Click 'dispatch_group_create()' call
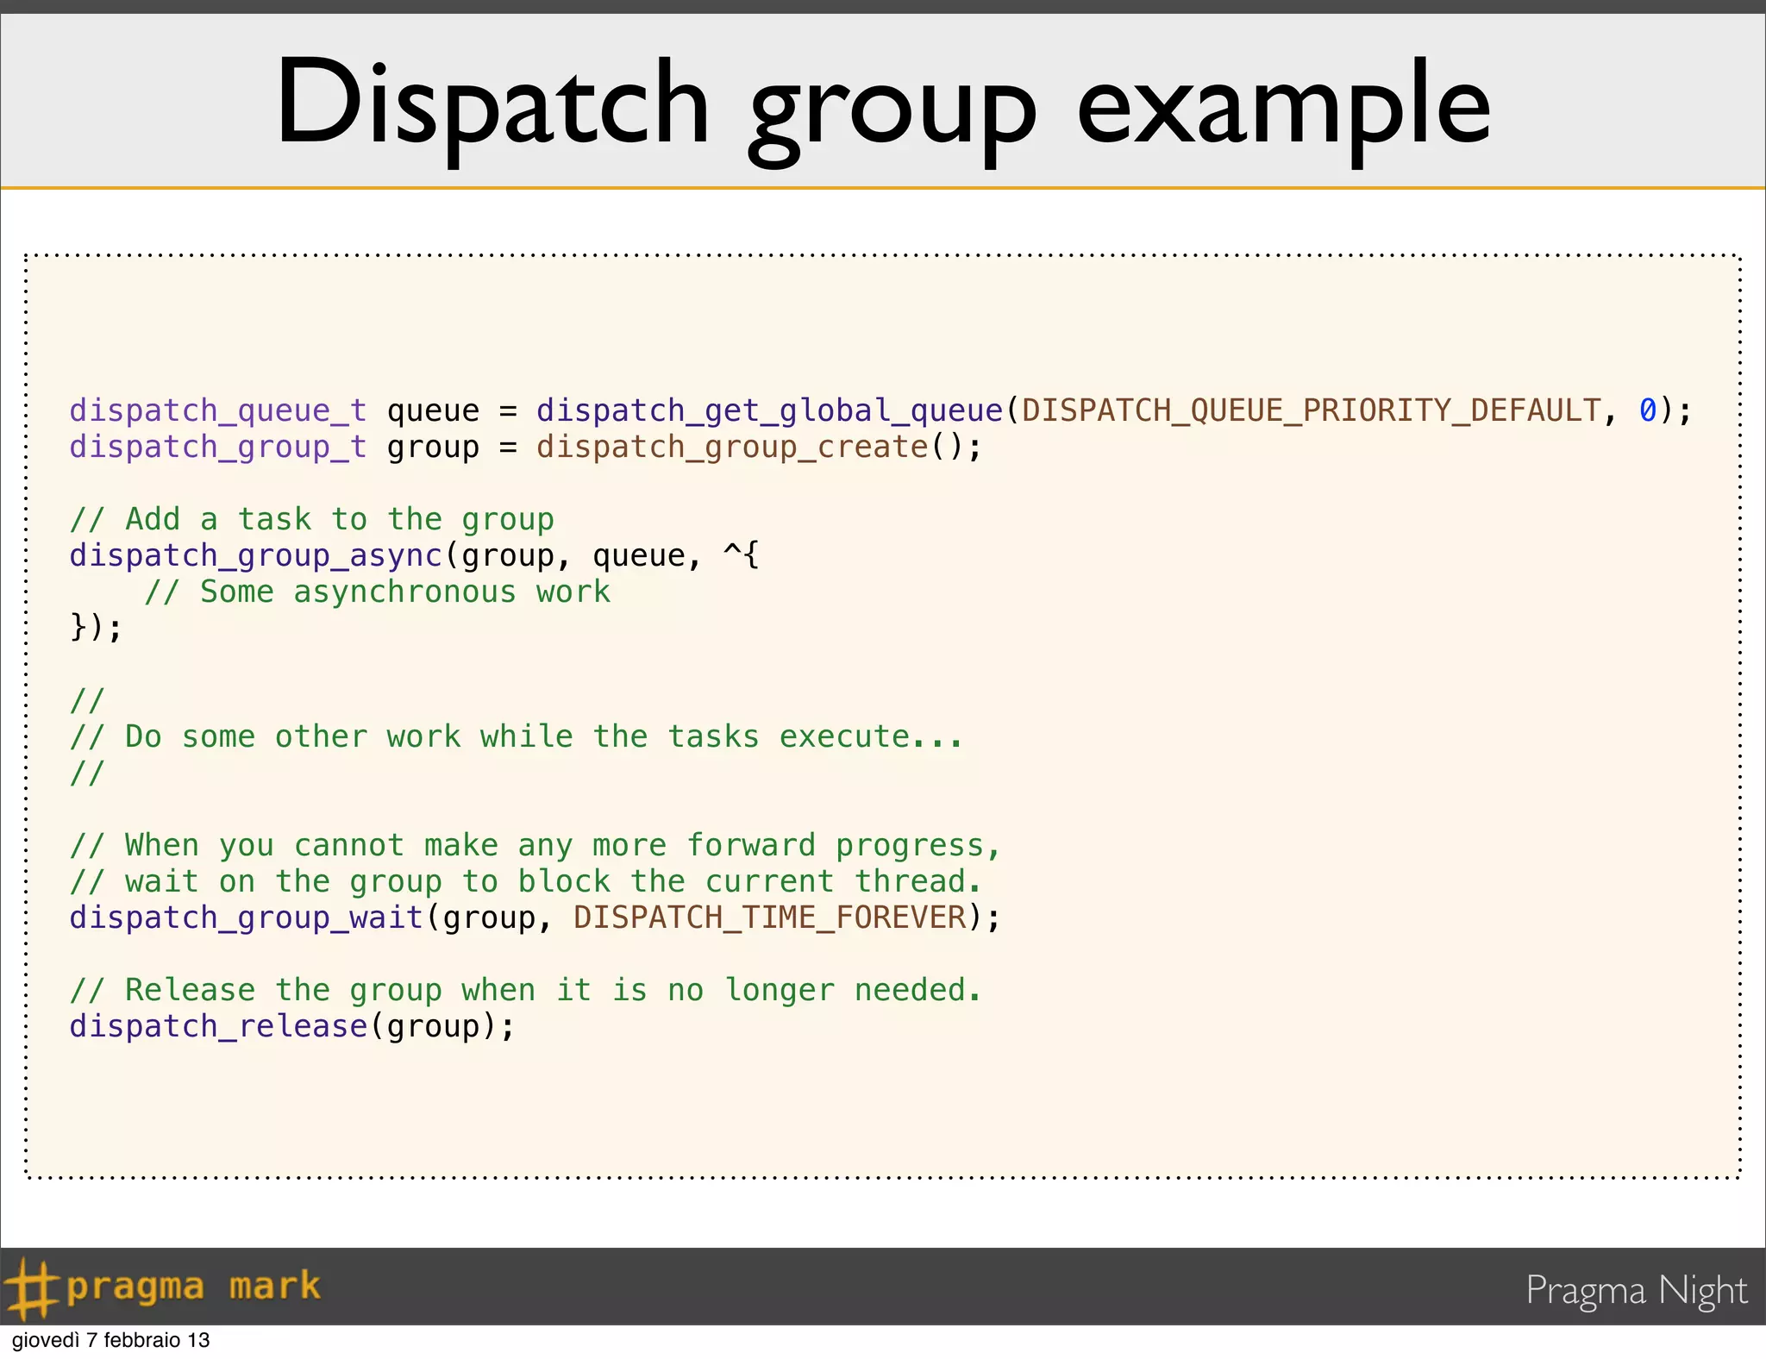Screen dimensions: 1766x1359 point(749,448)
